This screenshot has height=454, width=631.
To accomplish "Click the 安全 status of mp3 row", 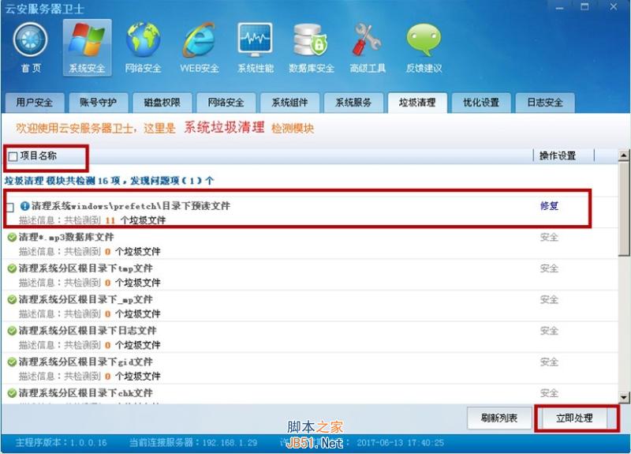I will click(x=549, y=238).
